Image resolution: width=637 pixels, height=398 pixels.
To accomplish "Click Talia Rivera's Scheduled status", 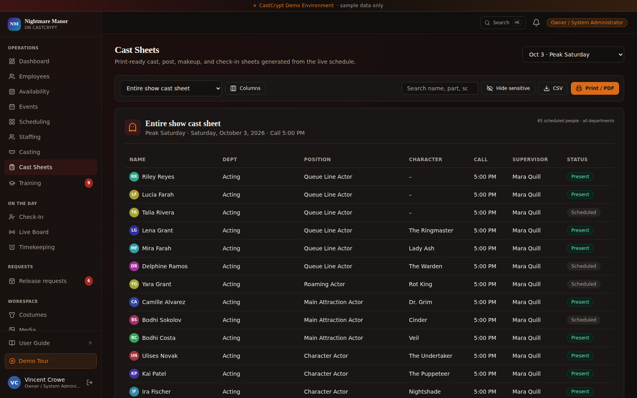I will click(x=584, y=213).
